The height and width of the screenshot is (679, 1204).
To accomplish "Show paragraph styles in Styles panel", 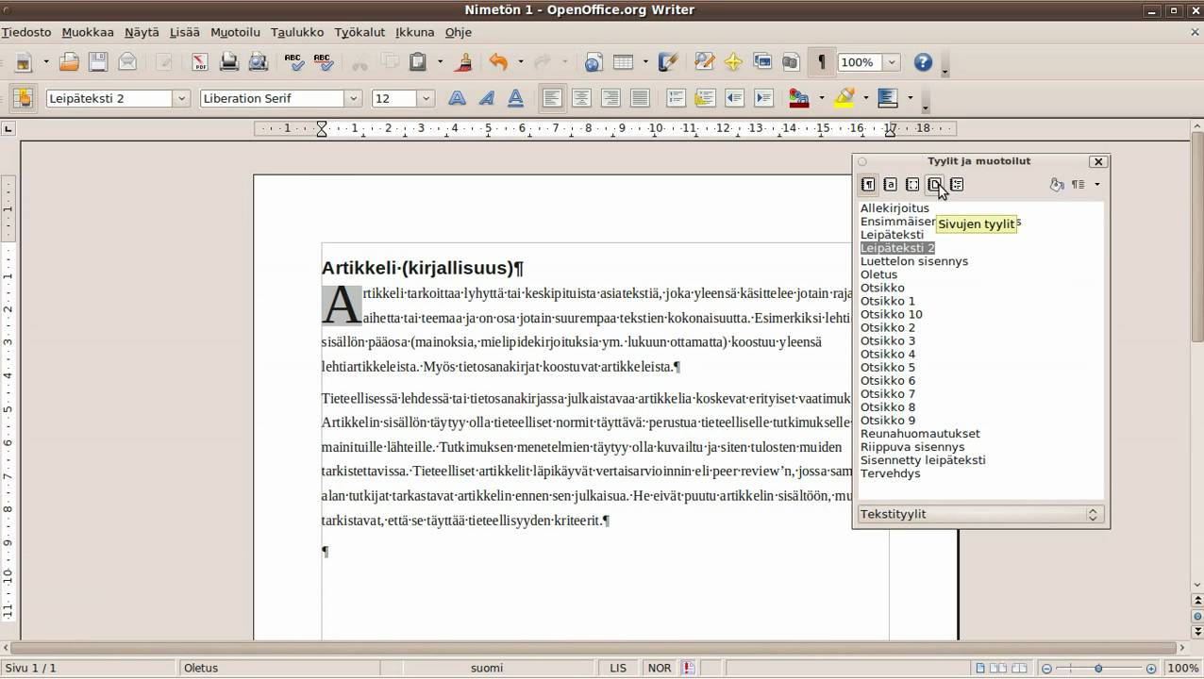I will [x=868, y=185].
